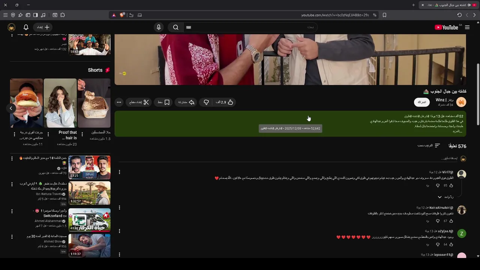
Task: Open a new browser tab with plus
Action: [x=413, y=5]
